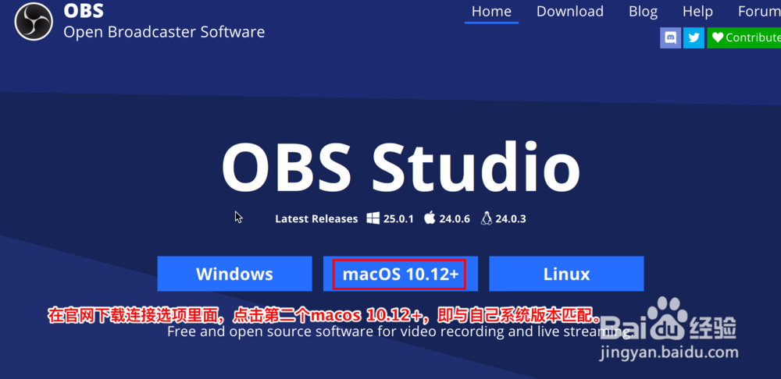Click the Contribute heart button
This screenshot has height=379, width=781.
click(744, 37)
